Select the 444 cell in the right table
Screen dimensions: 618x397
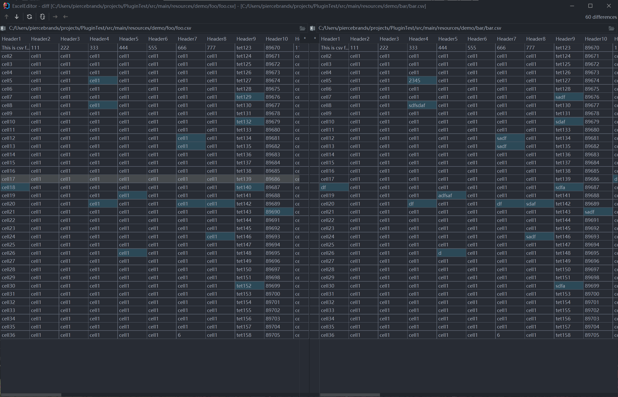click(451, 48)
